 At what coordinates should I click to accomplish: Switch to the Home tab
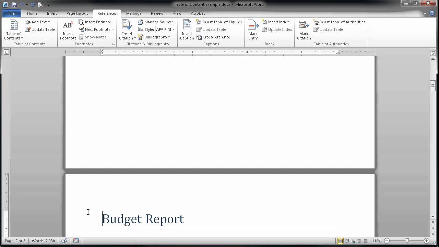pyautogui.click(x=32, y=13)
